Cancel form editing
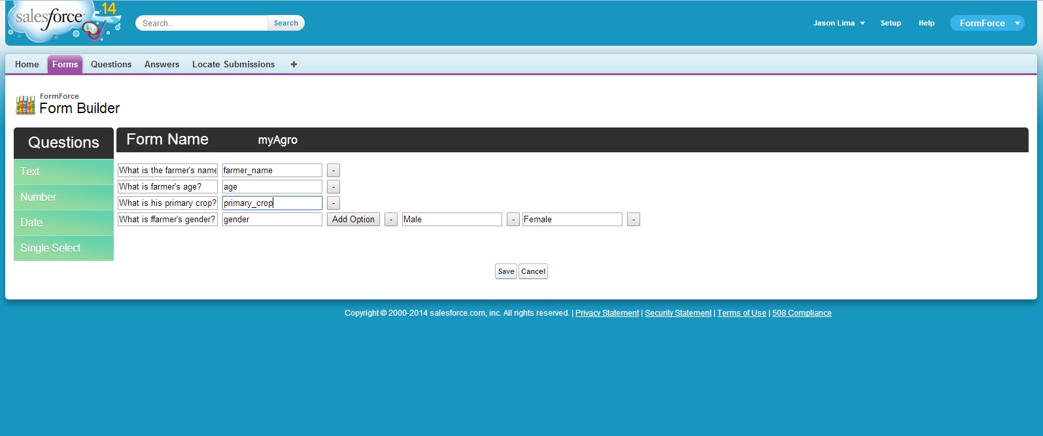This screenshot has height=436, width=1043. tap(533, 271)
